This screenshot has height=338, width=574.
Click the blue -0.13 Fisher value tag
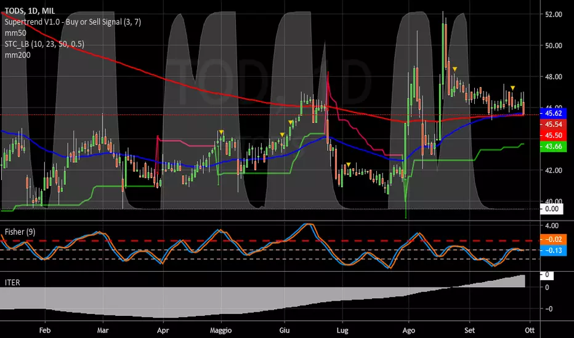click(x=553, y=250)
